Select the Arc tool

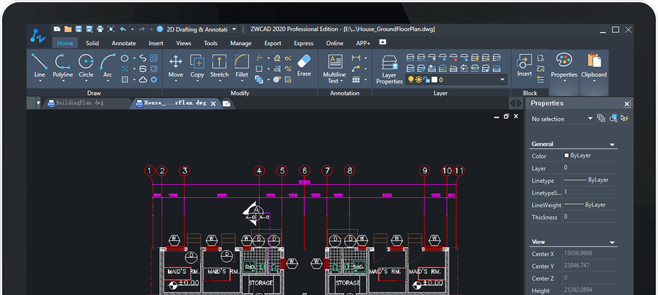[108, 66]
